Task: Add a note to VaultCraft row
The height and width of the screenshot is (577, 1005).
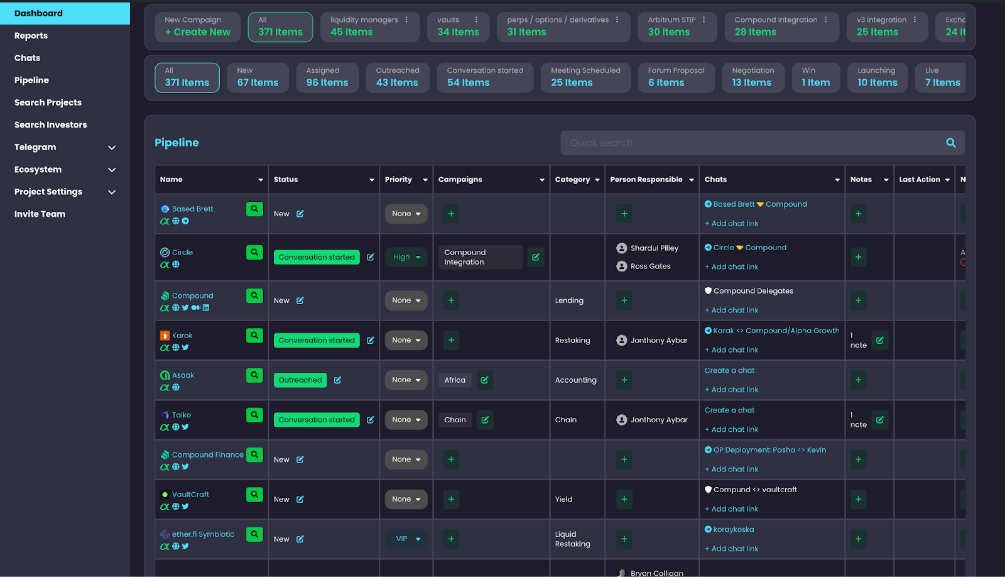Action: (859, 499)
